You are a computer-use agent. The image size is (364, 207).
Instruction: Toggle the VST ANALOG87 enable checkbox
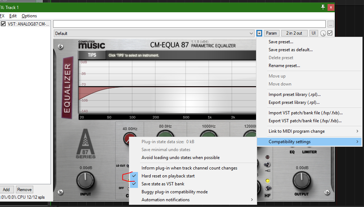click(3, 24)
